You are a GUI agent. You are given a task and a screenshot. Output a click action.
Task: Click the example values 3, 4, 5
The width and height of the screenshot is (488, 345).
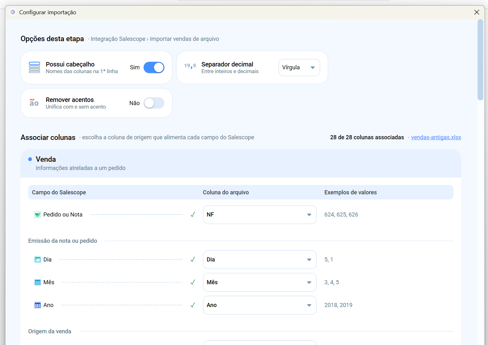click(332, 282)
